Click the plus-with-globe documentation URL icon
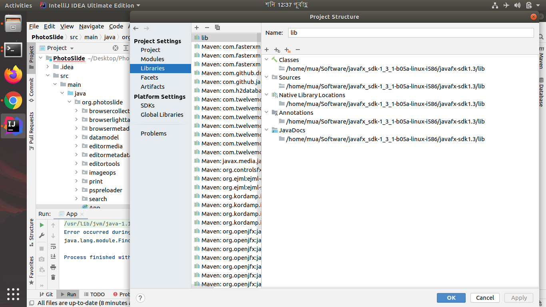This screenshot has width=546, height=307. 277,50
